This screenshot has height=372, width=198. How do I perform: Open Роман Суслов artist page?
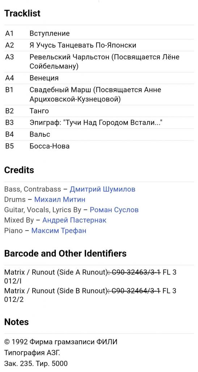[x=114, y=210]
